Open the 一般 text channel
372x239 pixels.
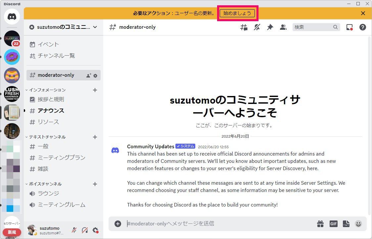pos(64,146)
